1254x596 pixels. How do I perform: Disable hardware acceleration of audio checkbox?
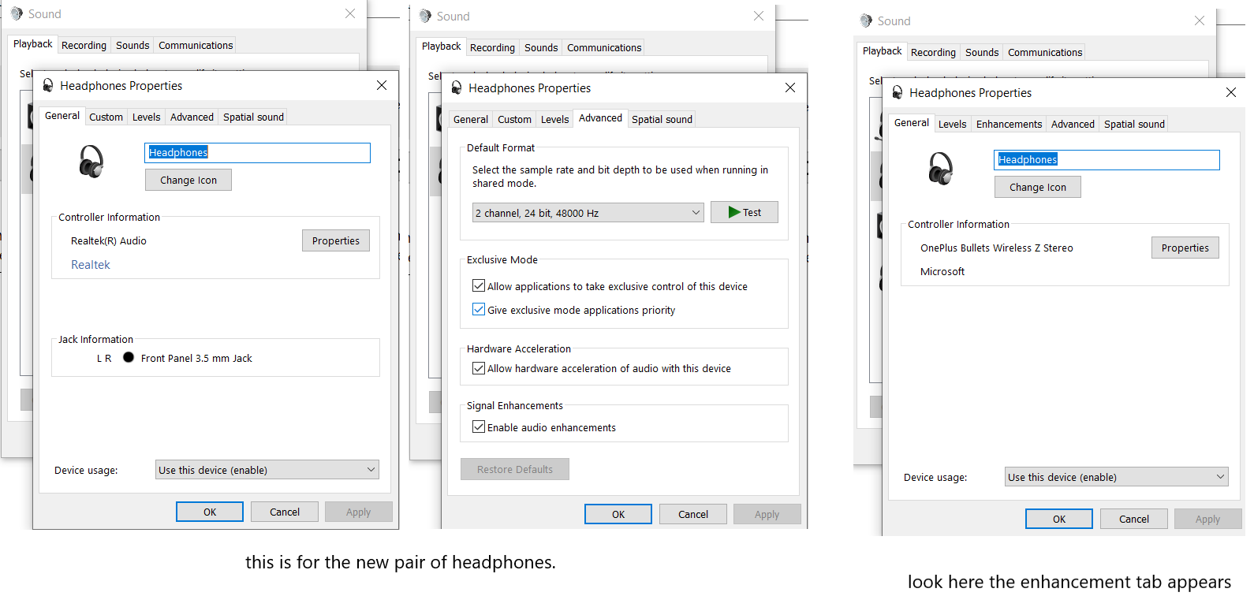click(x=479, y=368)
